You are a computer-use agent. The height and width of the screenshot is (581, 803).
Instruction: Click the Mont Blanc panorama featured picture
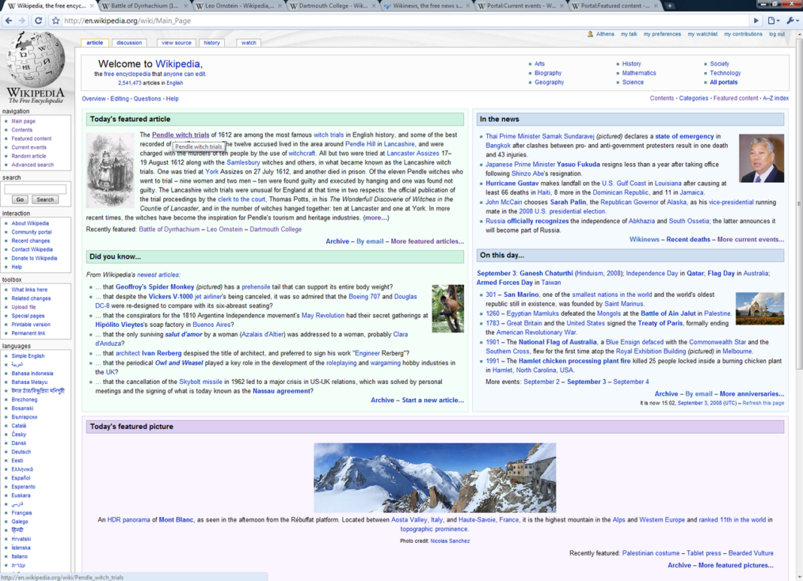[x=435, y=477]
